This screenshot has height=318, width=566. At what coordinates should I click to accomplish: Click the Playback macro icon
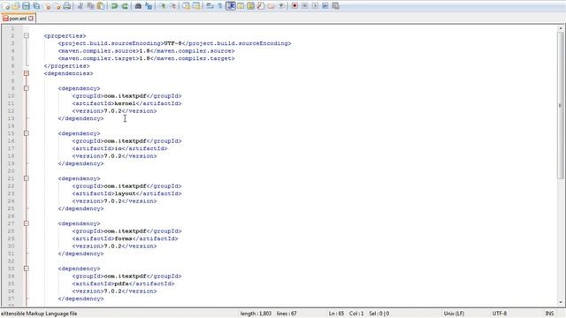coord(315,6)
